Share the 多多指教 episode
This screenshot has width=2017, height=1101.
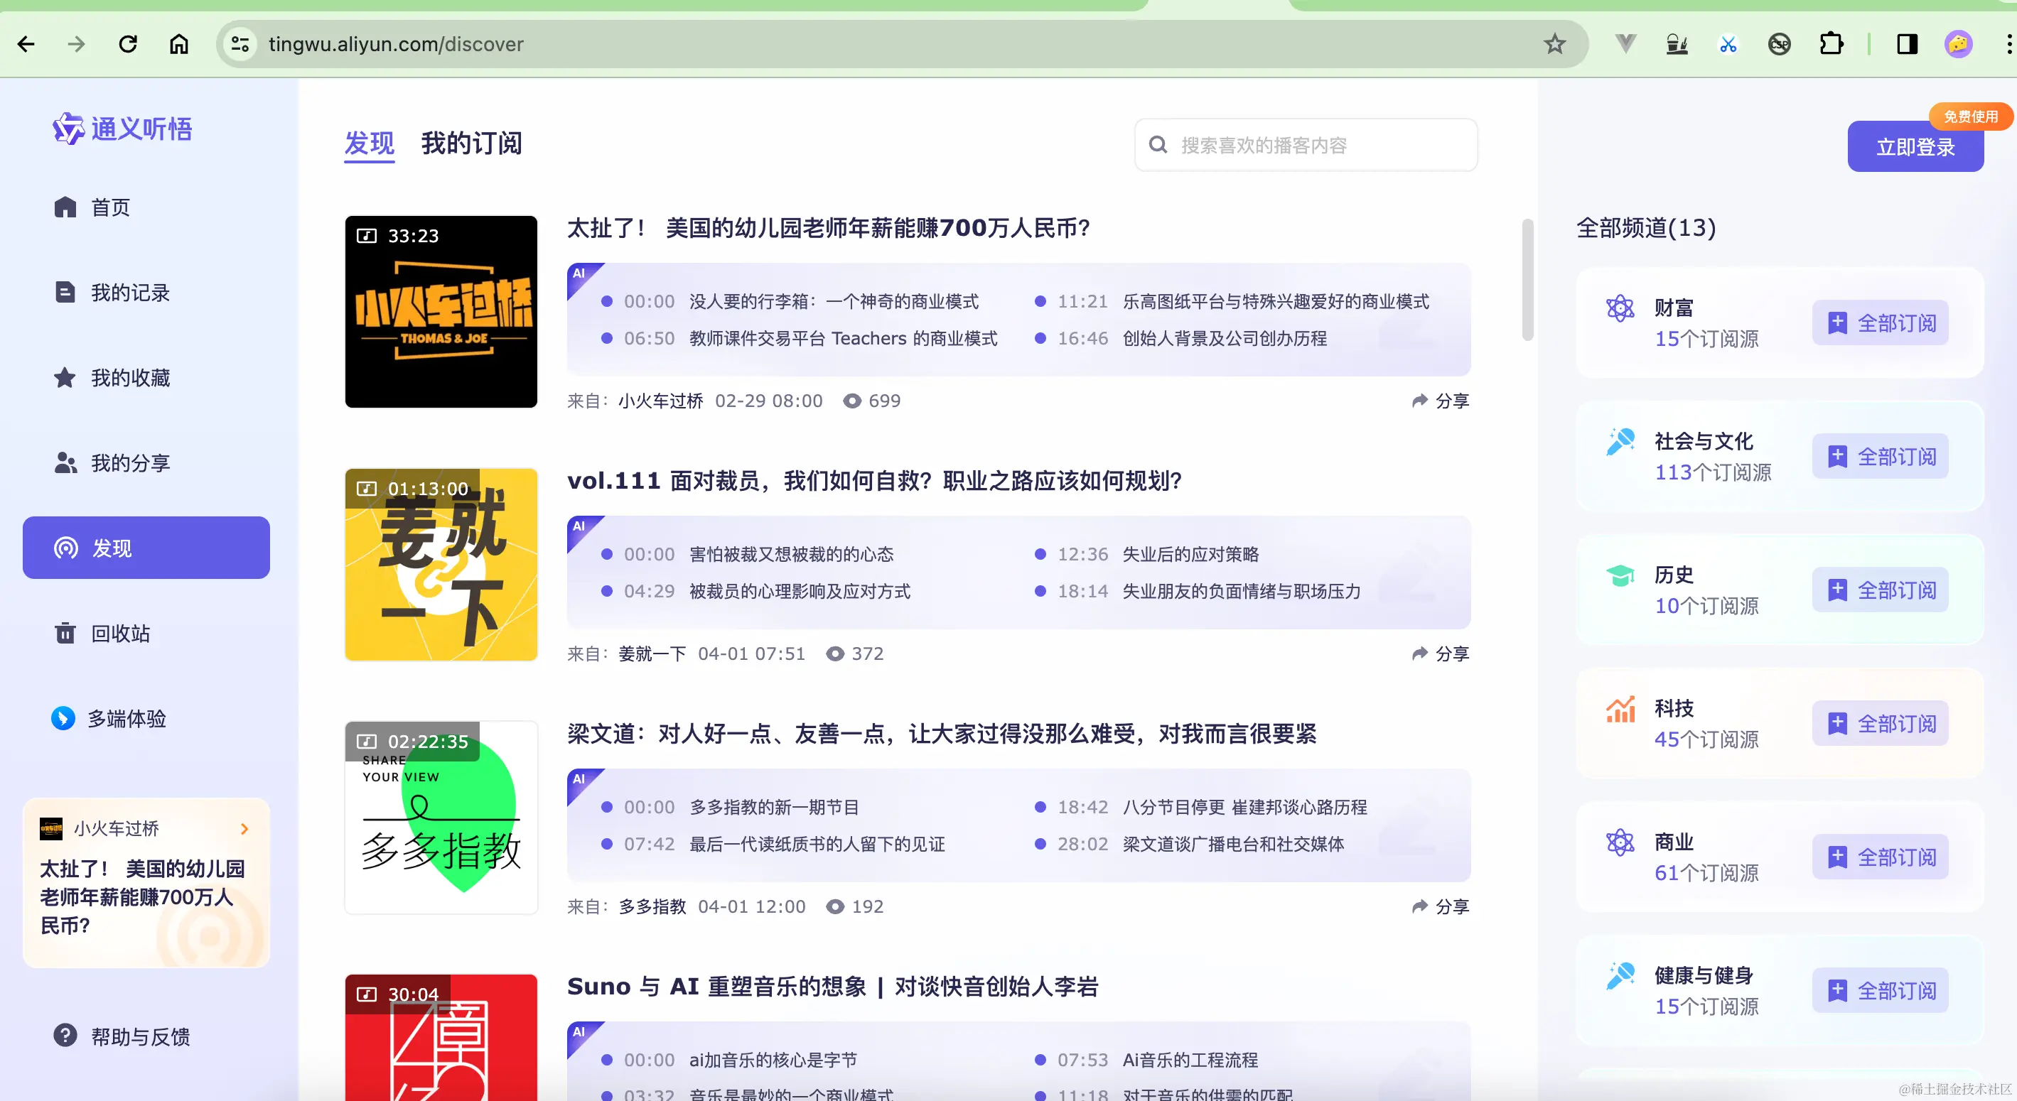pos(1441,906)
